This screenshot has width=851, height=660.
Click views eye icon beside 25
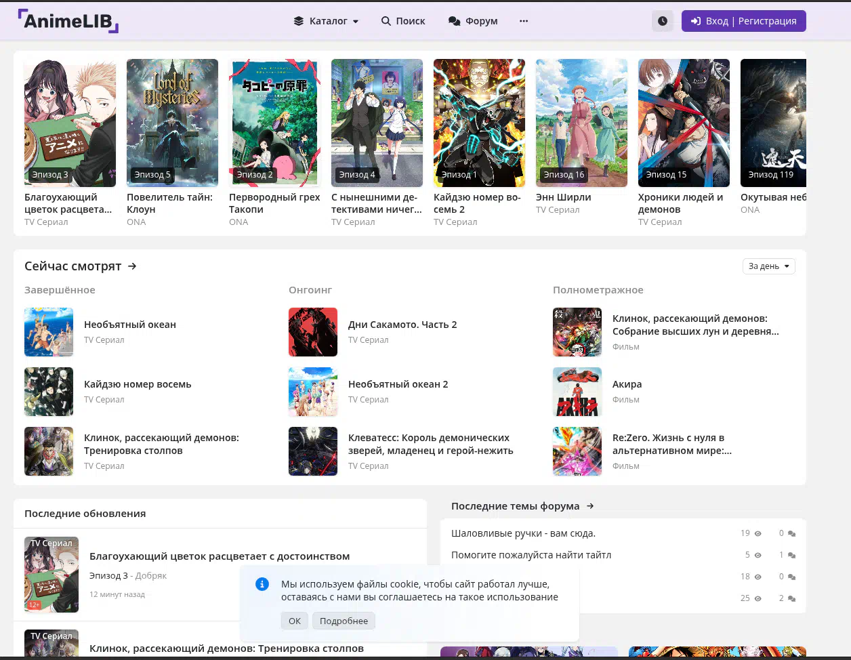pyautogui.click(x=758, y=598)
